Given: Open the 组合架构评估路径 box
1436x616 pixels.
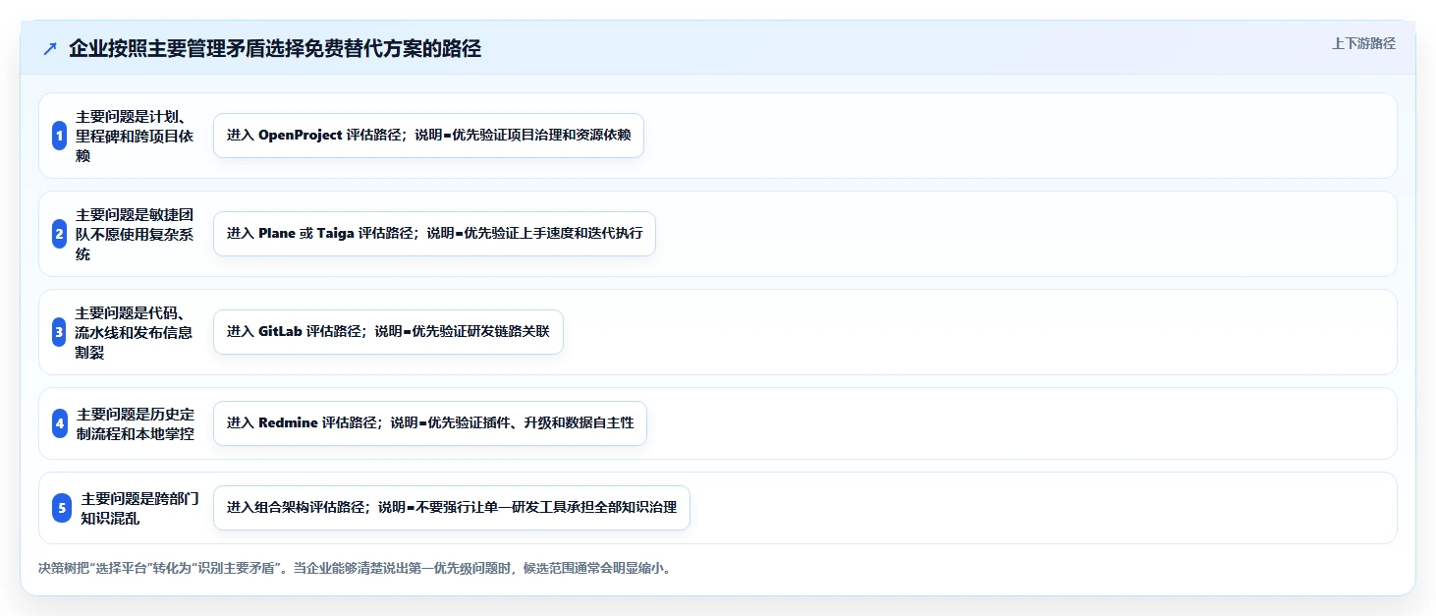Looking at the screenshot, I should pyautogui.click(x=452, y=508).
